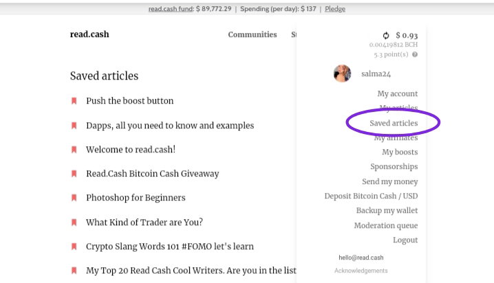494x283 pixels.
Task: Click bookmark icon beside Read.Cash Bitcoin Cash Giveaway
Action: [74, 174]
